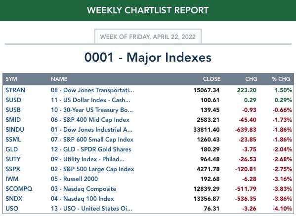296x216 pixels.
Task: Open the Nasdaq Composite link
Action: 84,189
